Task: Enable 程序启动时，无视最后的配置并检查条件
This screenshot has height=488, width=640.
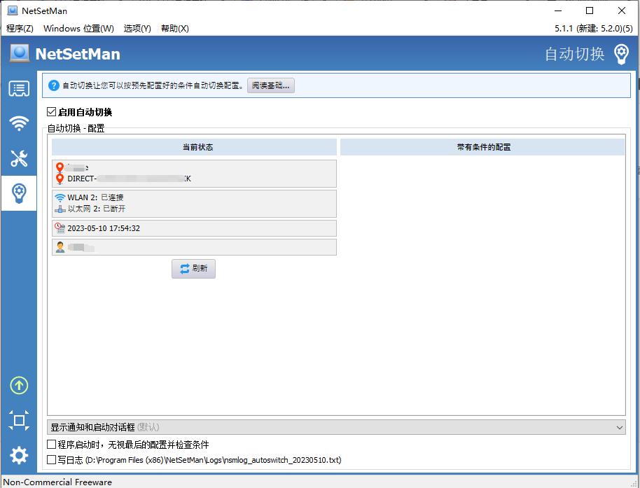Action: [x=51, y=444]
